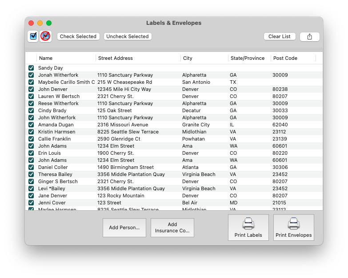Click post code 23139
This screenshot has width=348, height=278.
click(x=280, y=139)
